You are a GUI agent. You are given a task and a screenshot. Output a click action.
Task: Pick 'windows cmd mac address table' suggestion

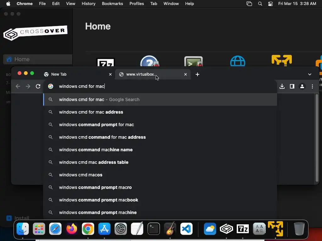click(x=160, y=162)
